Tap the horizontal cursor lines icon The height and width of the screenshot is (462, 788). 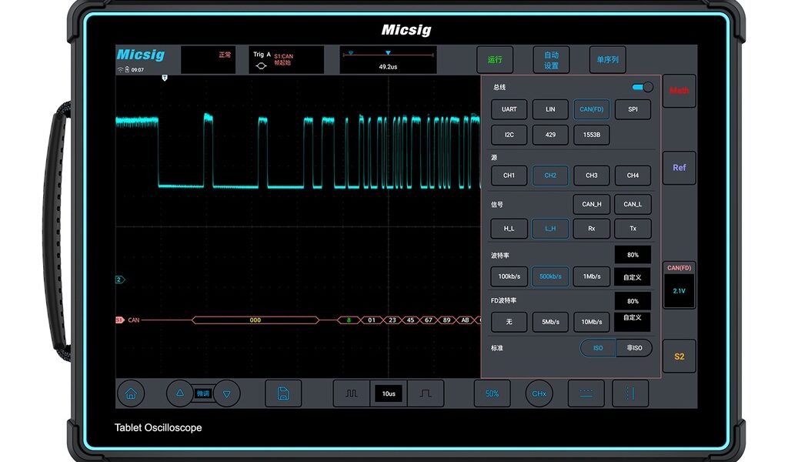(x=586, y=393)
